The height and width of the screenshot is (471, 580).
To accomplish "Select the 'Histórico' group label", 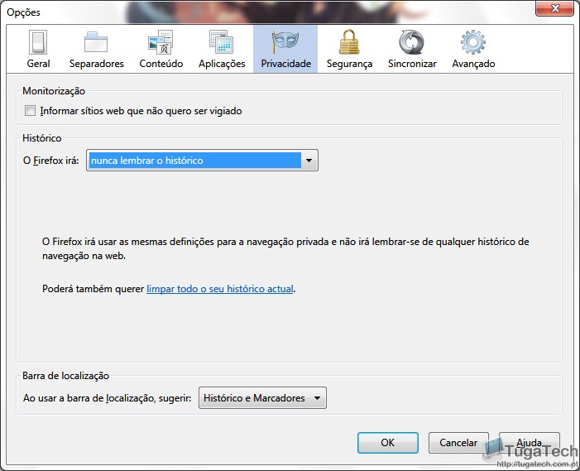I will click(42, 138).
